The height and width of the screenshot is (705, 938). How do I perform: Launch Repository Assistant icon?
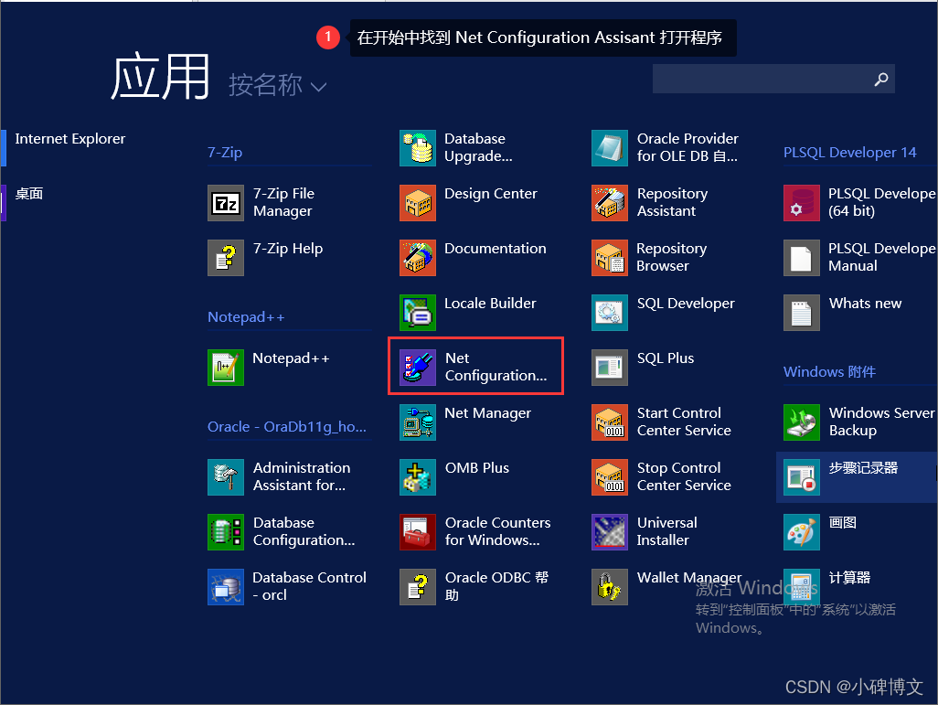click(610, 203)
